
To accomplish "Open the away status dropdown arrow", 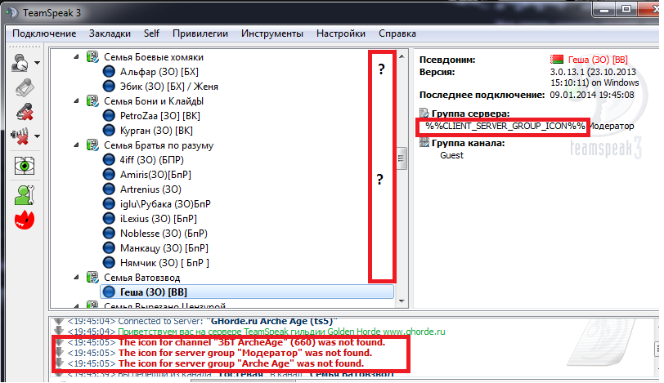I will (38, 63).
